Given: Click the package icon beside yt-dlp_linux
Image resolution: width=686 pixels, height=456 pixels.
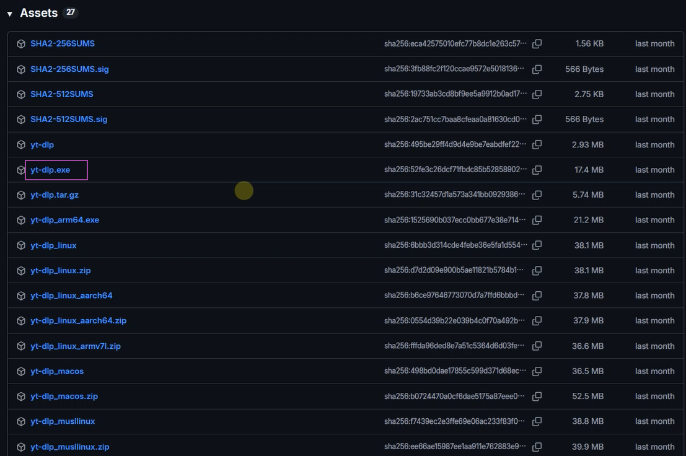Looking at the screenshot, I should tap(21, 245).
